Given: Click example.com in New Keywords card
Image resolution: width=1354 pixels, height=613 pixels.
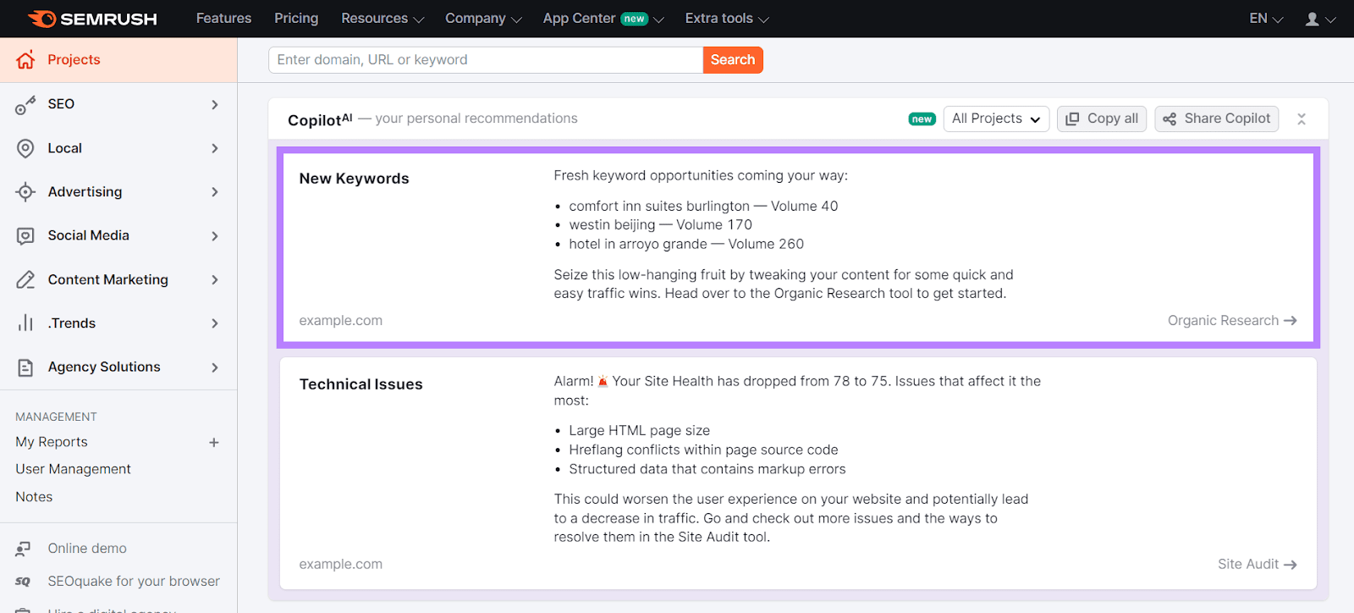Looking at the screenshot, I should coord(340,321).
